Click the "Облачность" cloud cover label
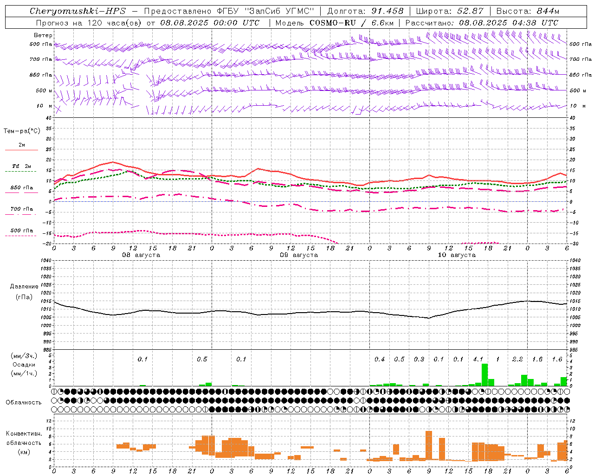The height and width of the screenshot is (475, 594). point(24,403)
